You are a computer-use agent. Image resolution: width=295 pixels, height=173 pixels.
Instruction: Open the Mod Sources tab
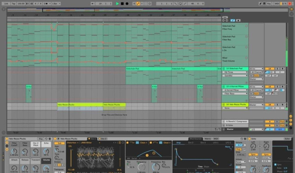point(196,139)
